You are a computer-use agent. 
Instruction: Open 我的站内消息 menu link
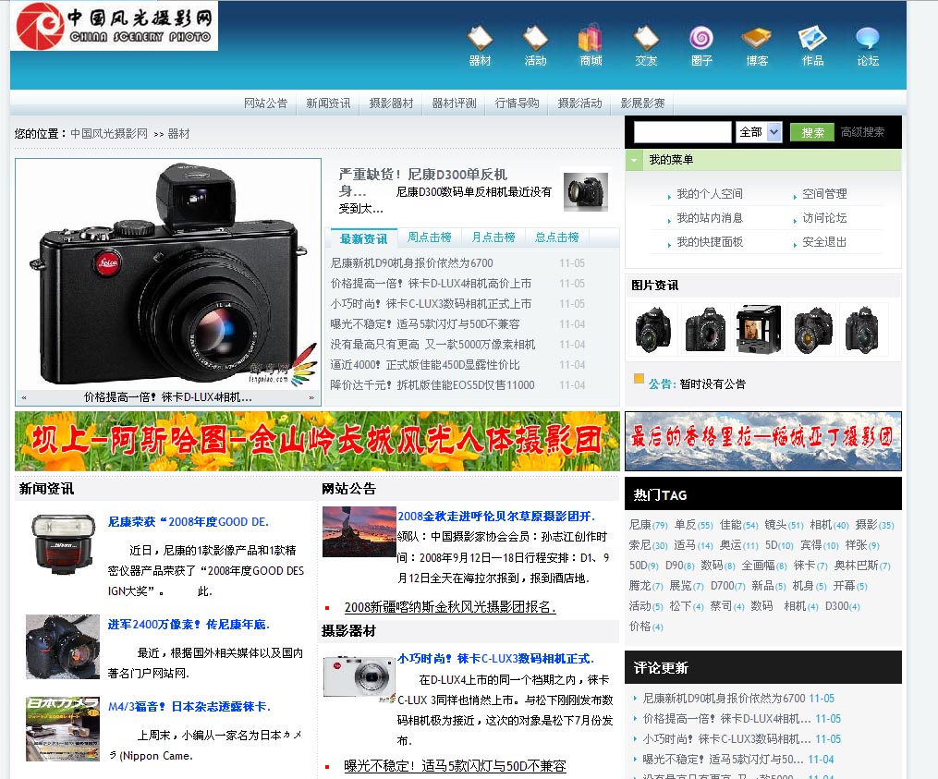(x=710, y=218)
